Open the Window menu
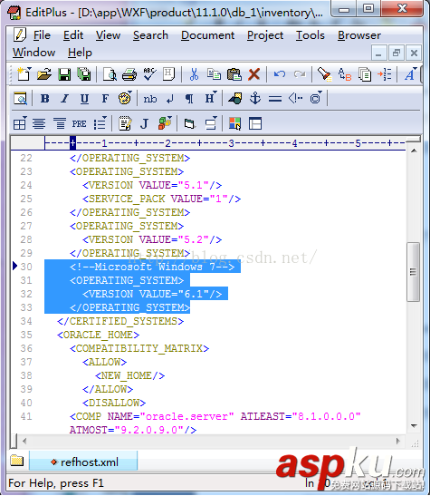The image size is (430, 496). tap(33, 53)
